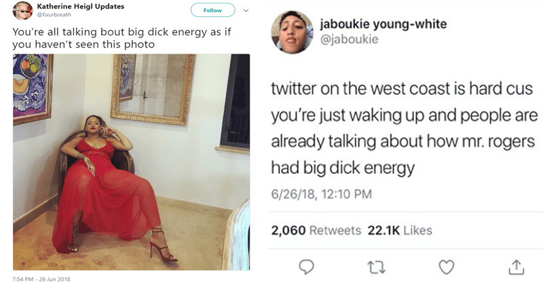
Task: Click the mr. rogers tweet text
Action: coord(404,128)
